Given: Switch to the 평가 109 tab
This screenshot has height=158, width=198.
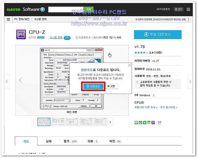Looking at the screenshot, I should pyautogui.click(x=71, y=141).
